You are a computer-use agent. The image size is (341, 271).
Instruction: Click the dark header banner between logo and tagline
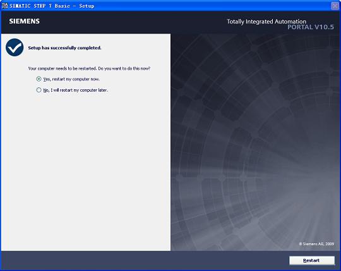[133, 22]
